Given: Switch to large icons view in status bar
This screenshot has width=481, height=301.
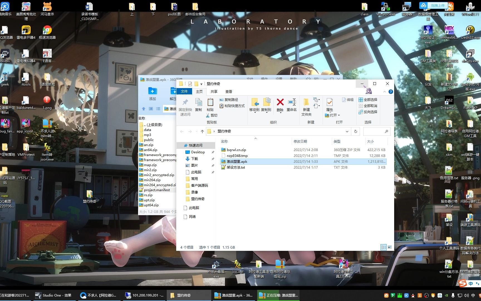Looking at the screenshot, I should coord(390,247).
